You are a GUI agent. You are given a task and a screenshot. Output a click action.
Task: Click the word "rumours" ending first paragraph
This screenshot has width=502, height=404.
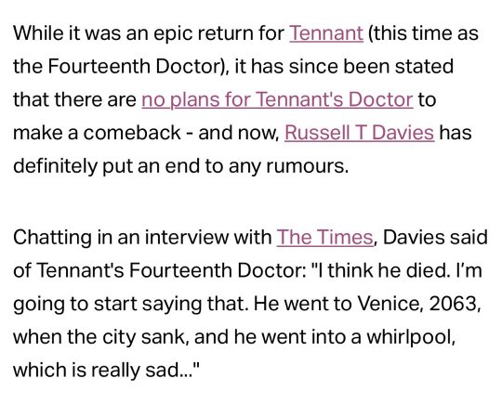pyautogui.click(x=305, y=166)
